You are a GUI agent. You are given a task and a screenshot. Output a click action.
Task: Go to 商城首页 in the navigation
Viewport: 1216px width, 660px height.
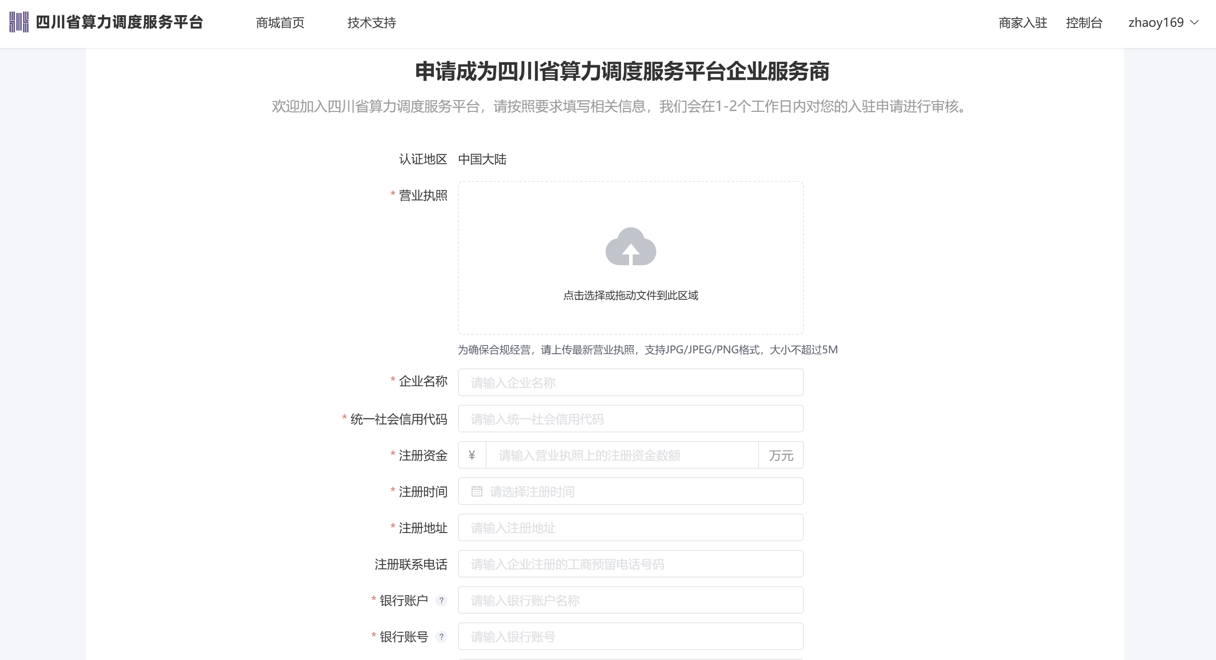pyautogui.click(x=280, y=22)
